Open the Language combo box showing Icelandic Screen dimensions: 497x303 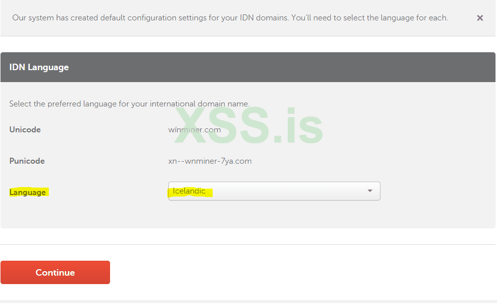pyautogui.click(x=274, y=191)
